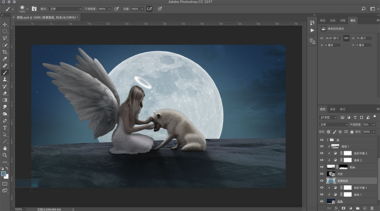This screenshot has height=211, width=380.
Task: Open the Actions panel play icon
Action: [x=312, y=30]
